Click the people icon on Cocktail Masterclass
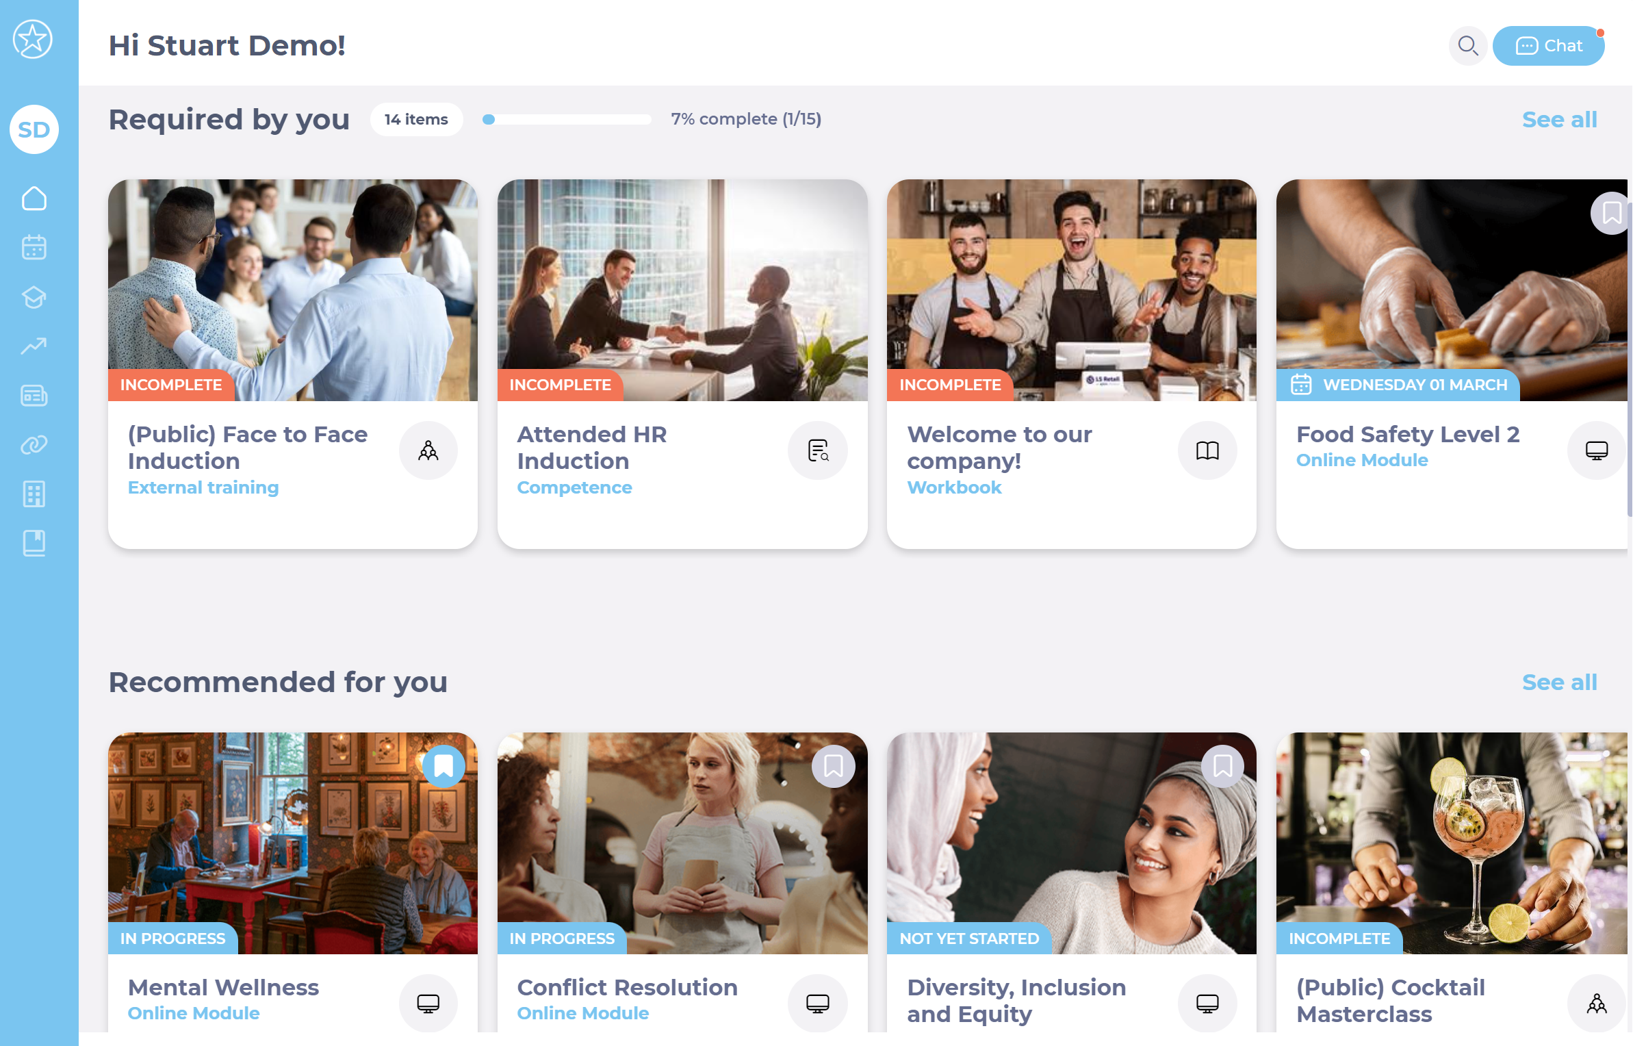This screenshot has width=1633, height=1046. [x=1597, y=1004]
